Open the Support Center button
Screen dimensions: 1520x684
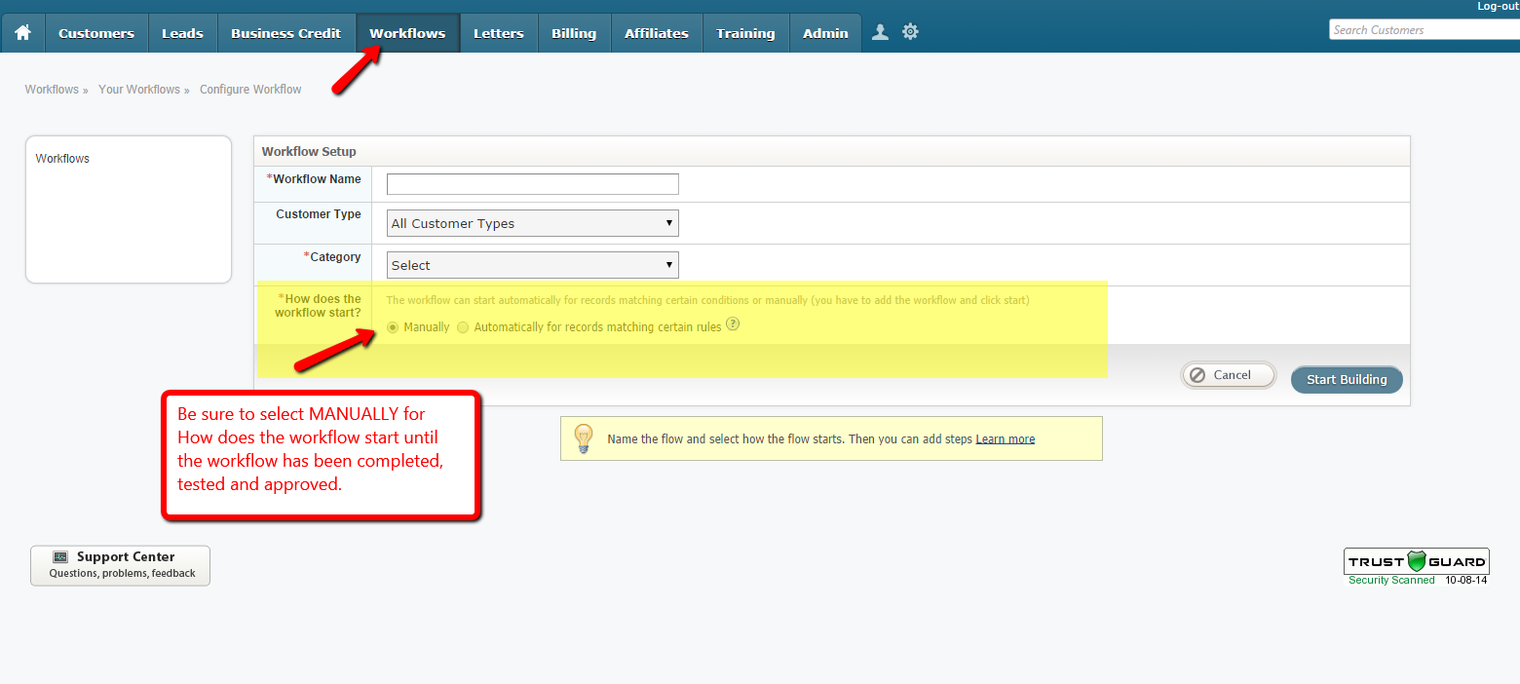[120, 565]
